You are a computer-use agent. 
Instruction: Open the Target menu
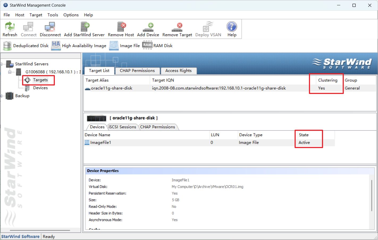[36, 15]
